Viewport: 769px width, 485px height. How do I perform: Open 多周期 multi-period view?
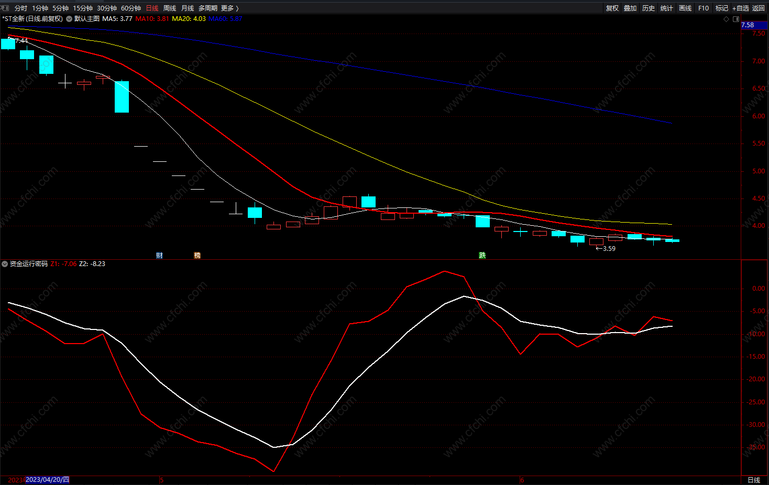pyautogui.click(x=207, y=8)
